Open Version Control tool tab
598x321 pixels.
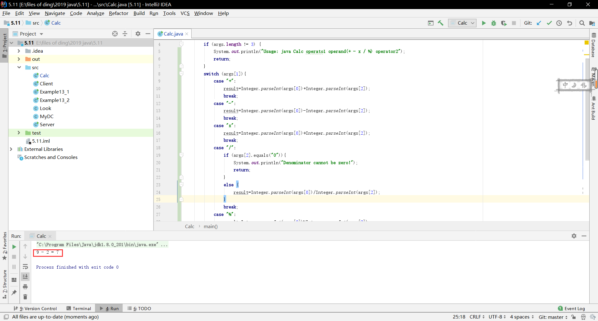(35, 309)
